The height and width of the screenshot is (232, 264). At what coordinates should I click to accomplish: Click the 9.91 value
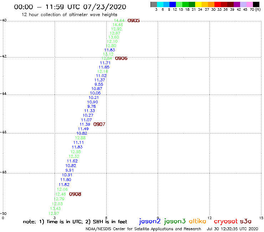pyautogui.click(x=70, y=170)
